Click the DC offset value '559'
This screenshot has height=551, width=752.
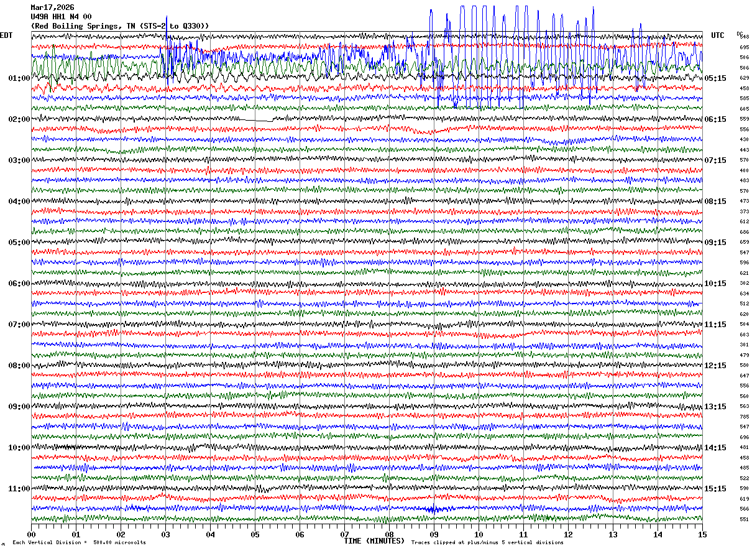pyautogui.click(x=744, y=119)
